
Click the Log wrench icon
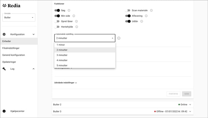pos(4,69)
